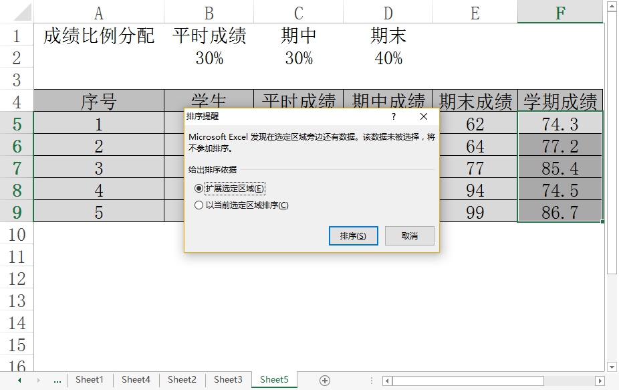The height and width of the screenshot is (390, 619).
Task: Go to previous sheet tab arrow
Action: 19,381
